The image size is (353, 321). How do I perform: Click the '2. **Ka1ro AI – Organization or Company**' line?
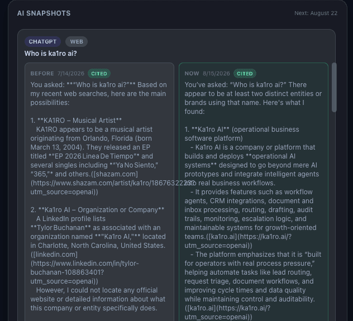point(97,210)
